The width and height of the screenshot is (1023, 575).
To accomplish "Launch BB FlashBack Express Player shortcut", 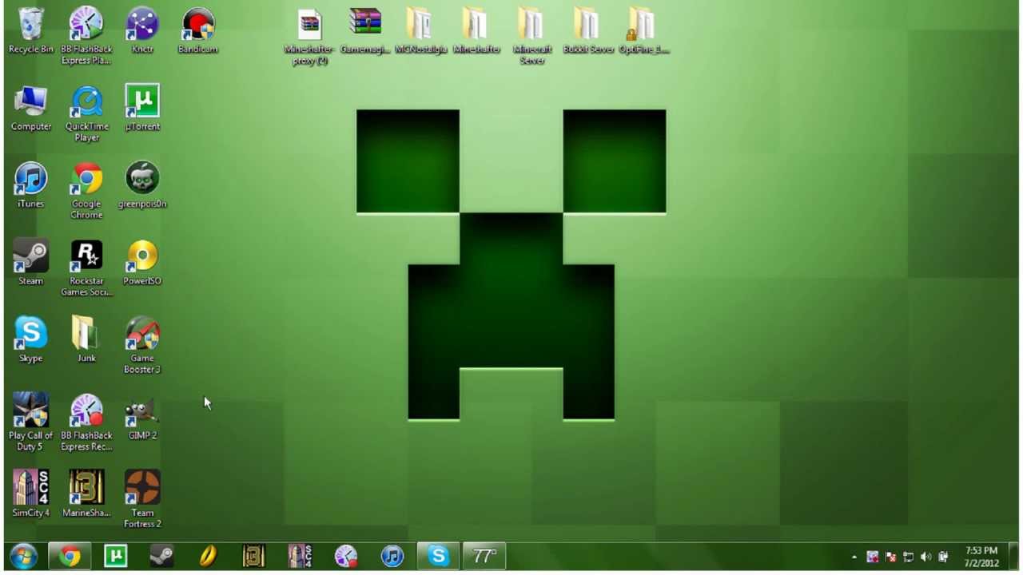I will tap(86, 35).
